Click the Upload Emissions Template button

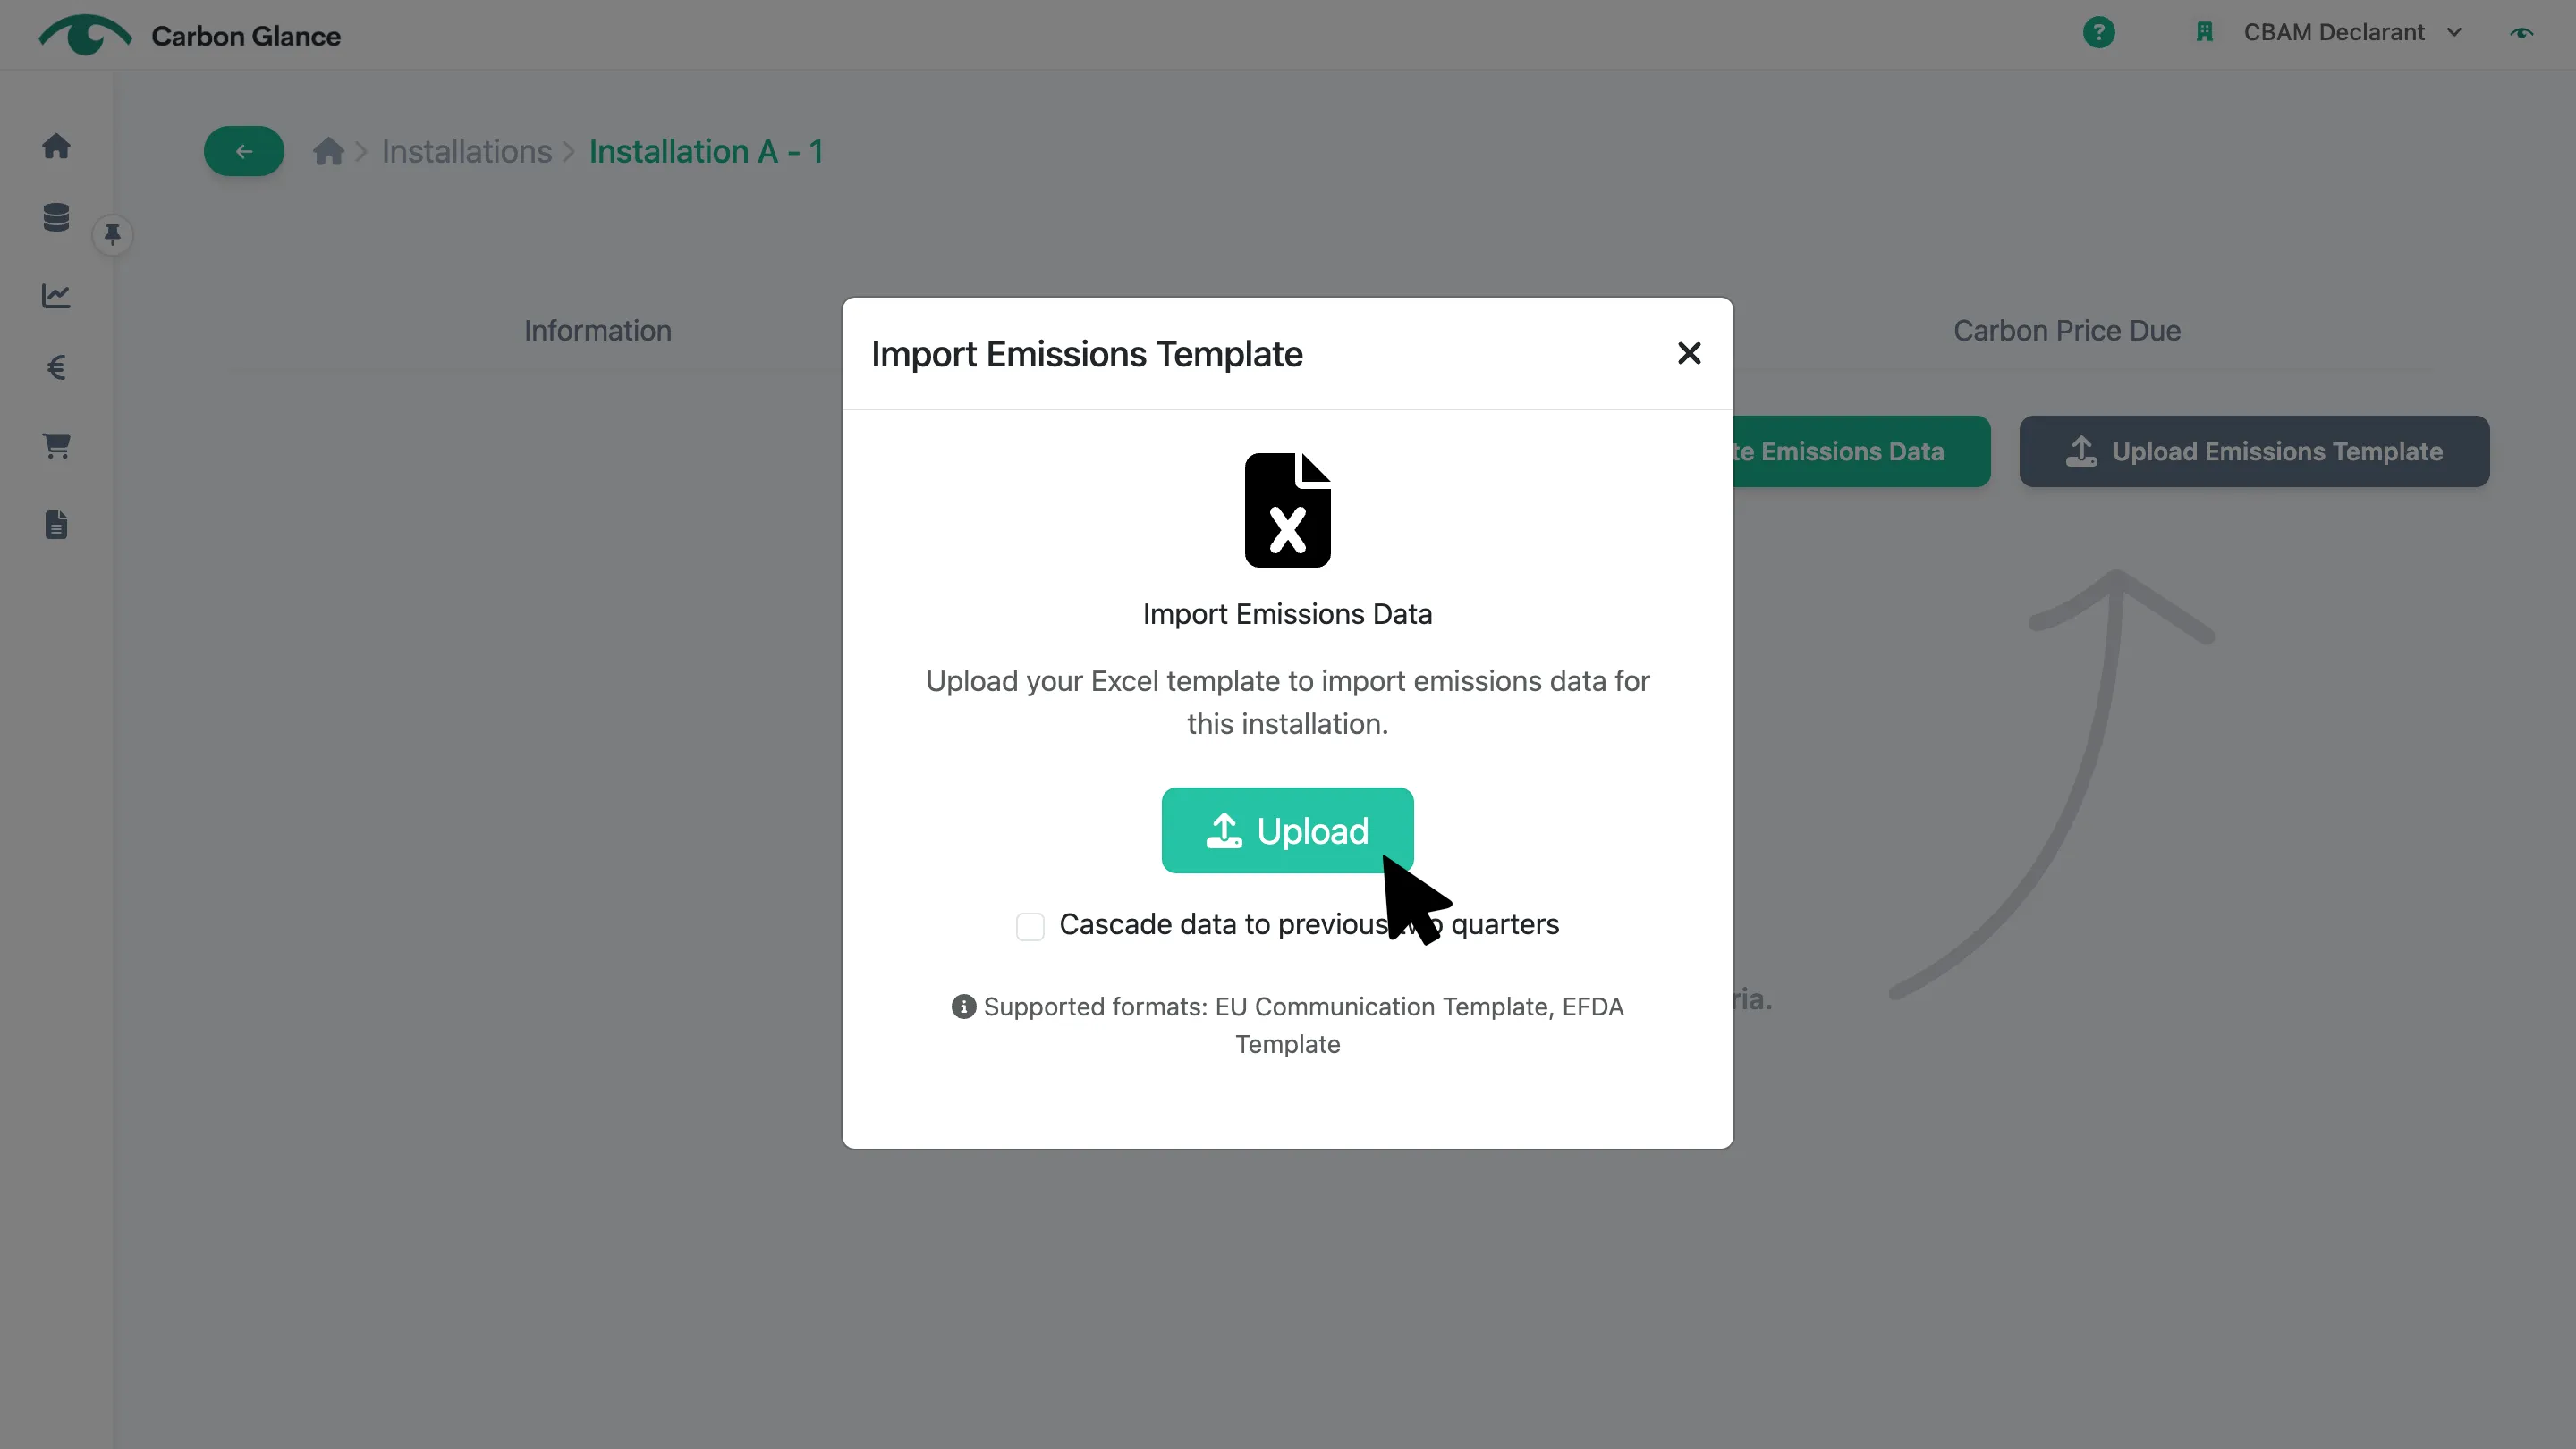tap(2253, 451)
